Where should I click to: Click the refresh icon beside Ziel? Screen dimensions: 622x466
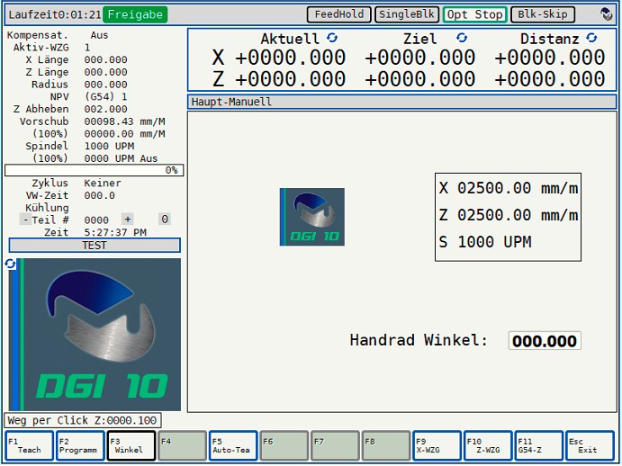pos(462,38)
